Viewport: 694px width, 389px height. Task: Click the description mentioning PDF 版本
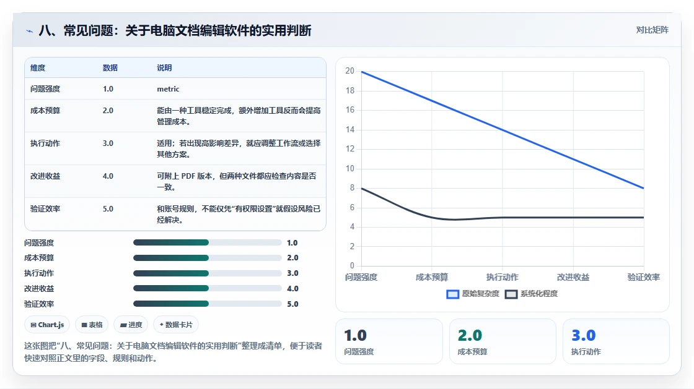tap(237, 181)
